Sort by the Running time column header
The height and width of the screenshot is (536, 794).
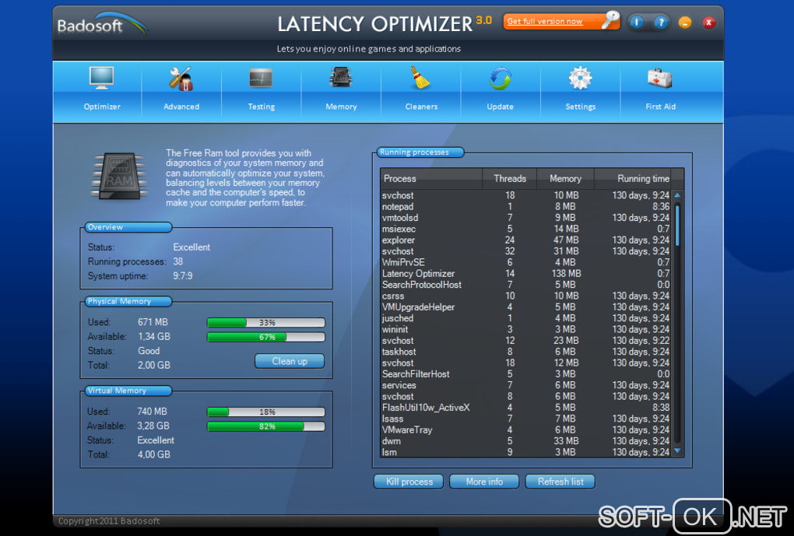pos(633,179)
